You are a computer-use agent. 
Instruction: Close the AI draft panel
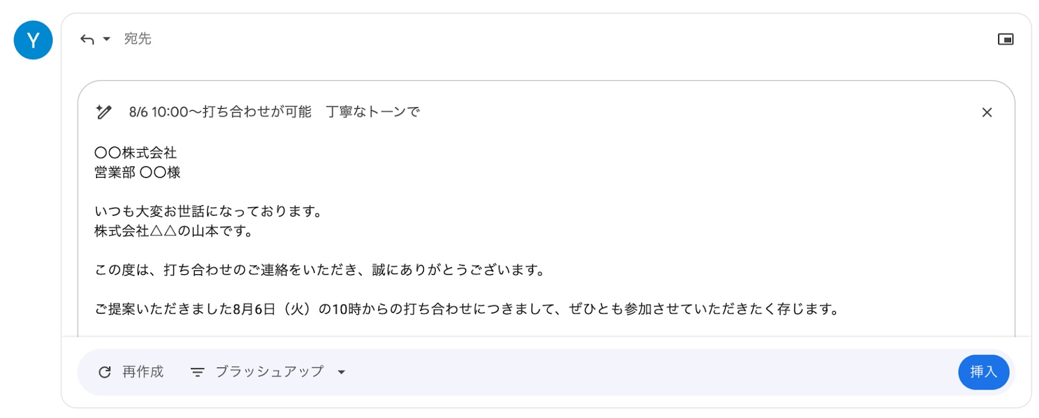[987, 112]
